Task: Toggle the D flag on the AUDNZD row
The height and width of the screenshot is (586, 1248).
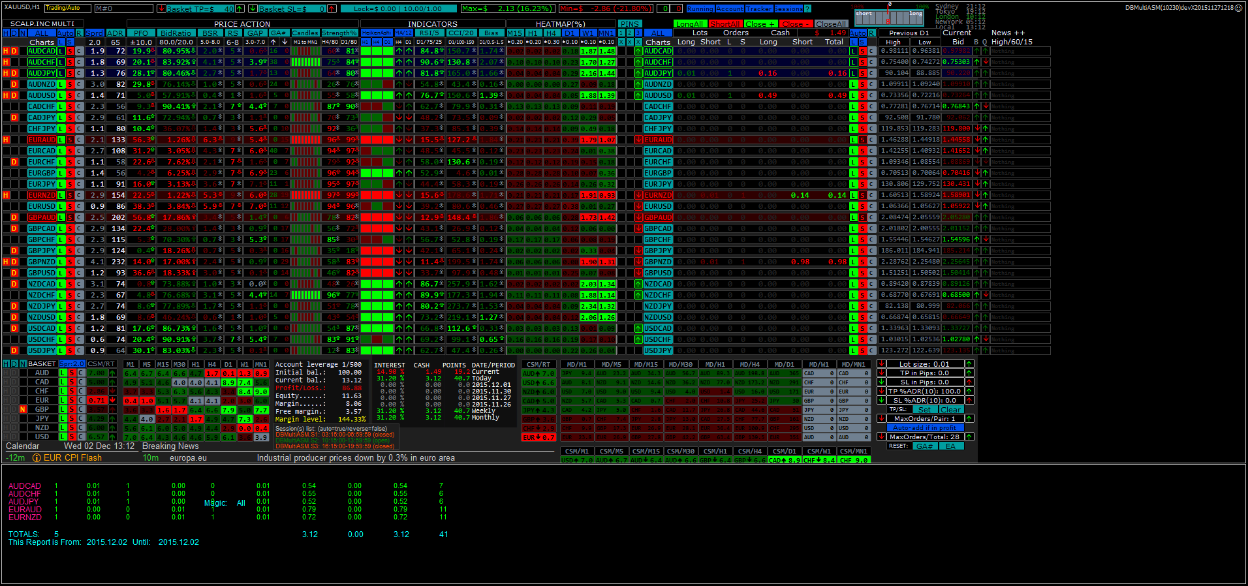Action: 14,84
